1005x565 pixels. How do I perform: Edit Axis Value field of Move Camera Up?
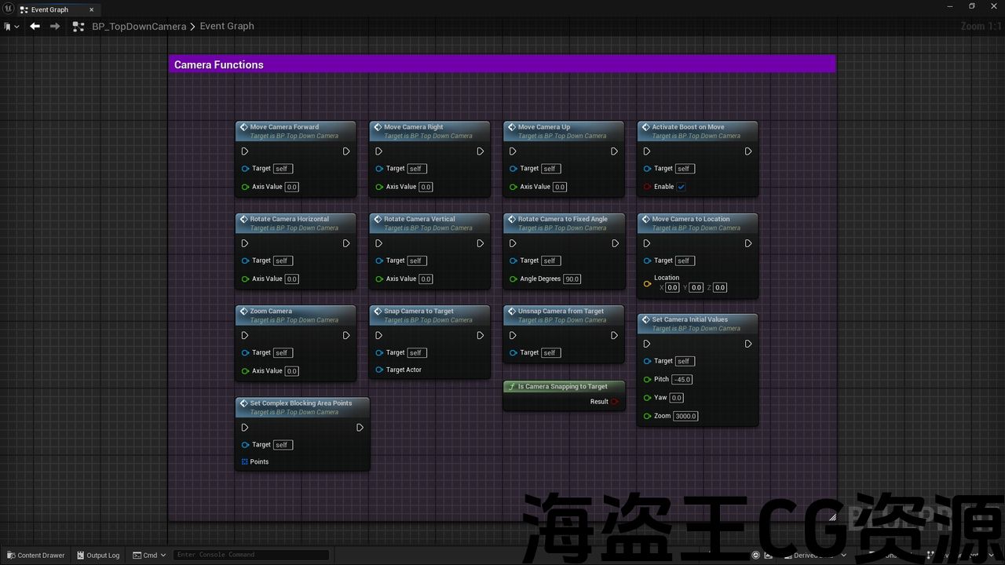click(560, 187)
